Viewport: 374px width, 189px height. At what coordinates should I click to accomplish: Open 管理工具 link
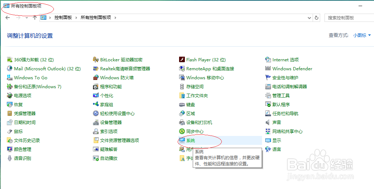pos(281,95)
